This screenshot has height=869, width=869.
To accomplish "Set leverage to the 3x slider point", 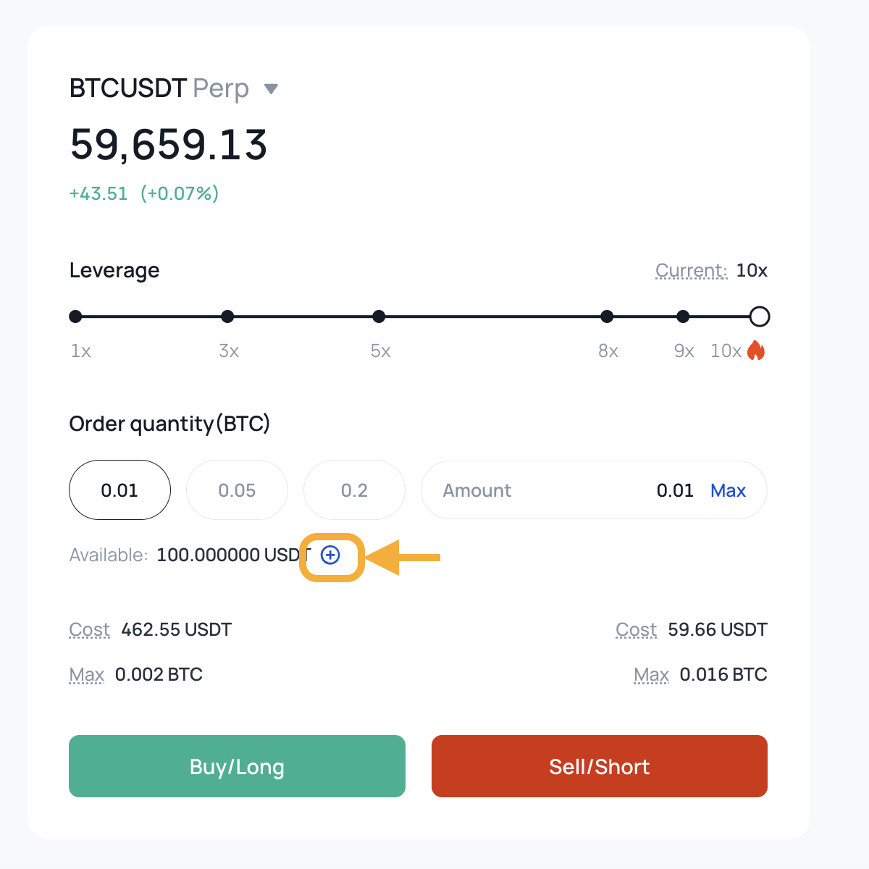I will [x=227, y=316].
